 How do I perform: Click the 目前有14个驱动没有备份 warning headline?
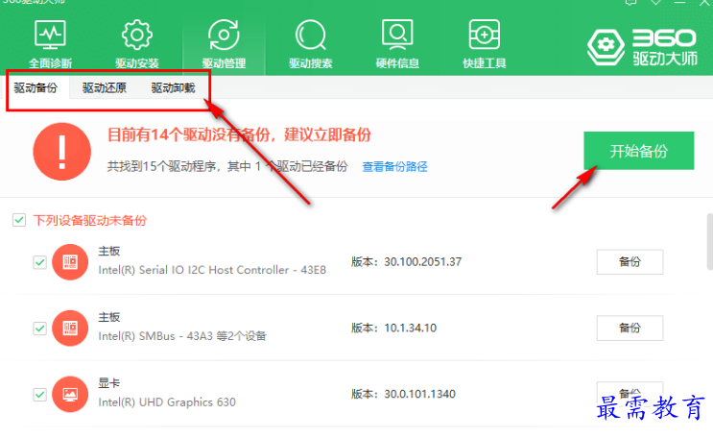pos(239,134)
